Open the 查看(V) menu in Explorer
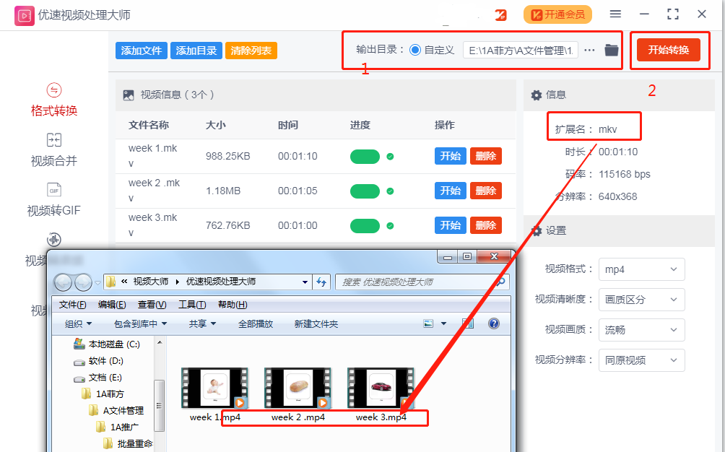Image resolution: width=725 pixels, height=452 pixels. 152,305
